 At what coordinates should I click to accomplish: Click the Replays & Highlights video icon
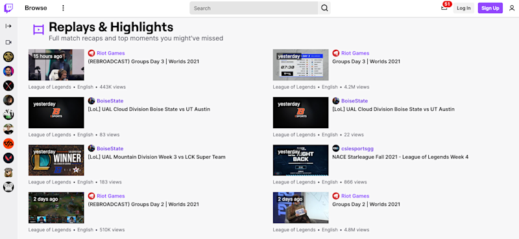tap(38, 30)
